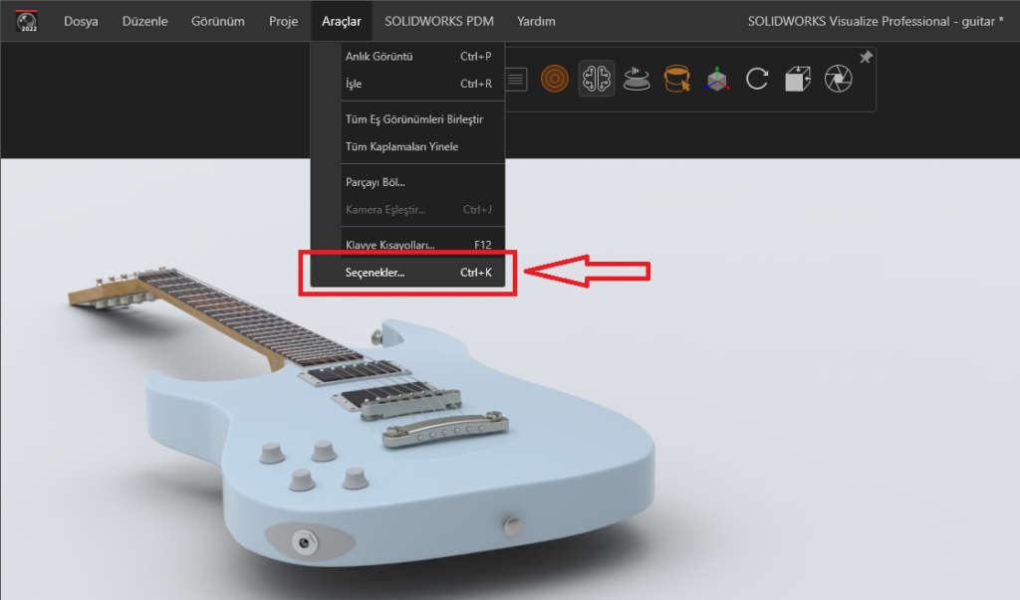Click the SOLIDWORKS Visualize 2022 logo

pos(27,21)
